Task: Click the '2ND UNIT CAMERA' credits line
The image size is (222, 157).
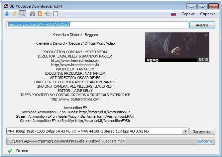Action: tap(75, 86)
